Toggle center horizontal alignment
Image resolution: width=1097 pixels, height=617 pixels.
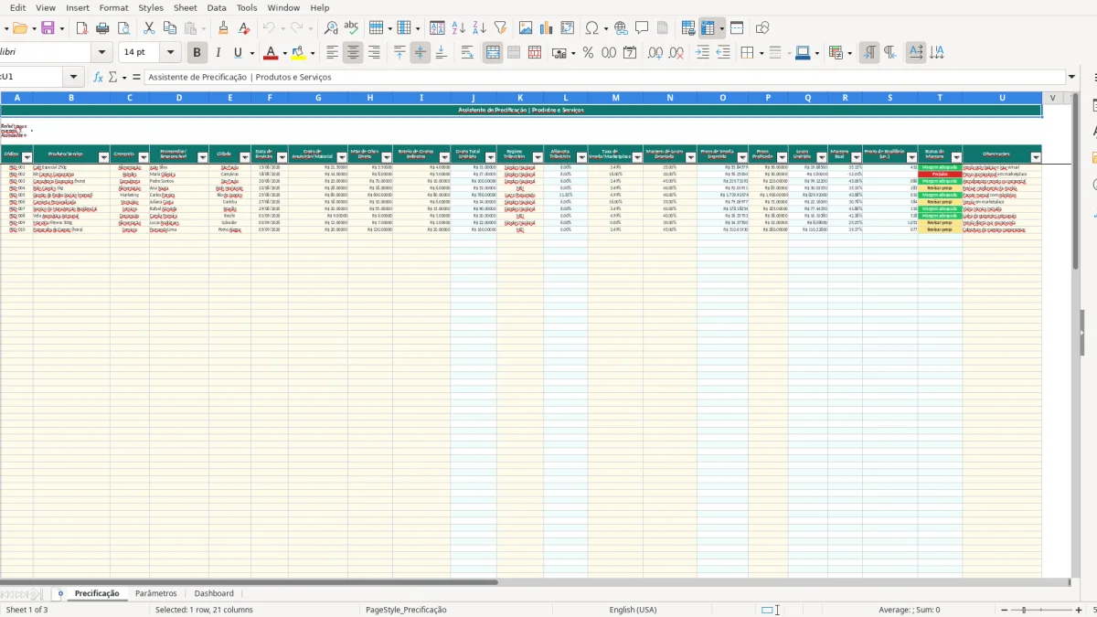click(353, 53)
